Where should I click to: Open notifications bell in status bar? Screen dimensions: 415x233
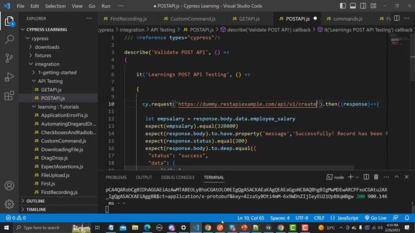click(x=407, y=218)
